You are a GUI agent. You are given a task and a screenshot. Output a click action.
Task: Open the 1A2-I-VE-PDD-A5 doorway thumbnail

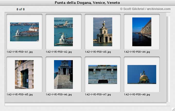24,75
